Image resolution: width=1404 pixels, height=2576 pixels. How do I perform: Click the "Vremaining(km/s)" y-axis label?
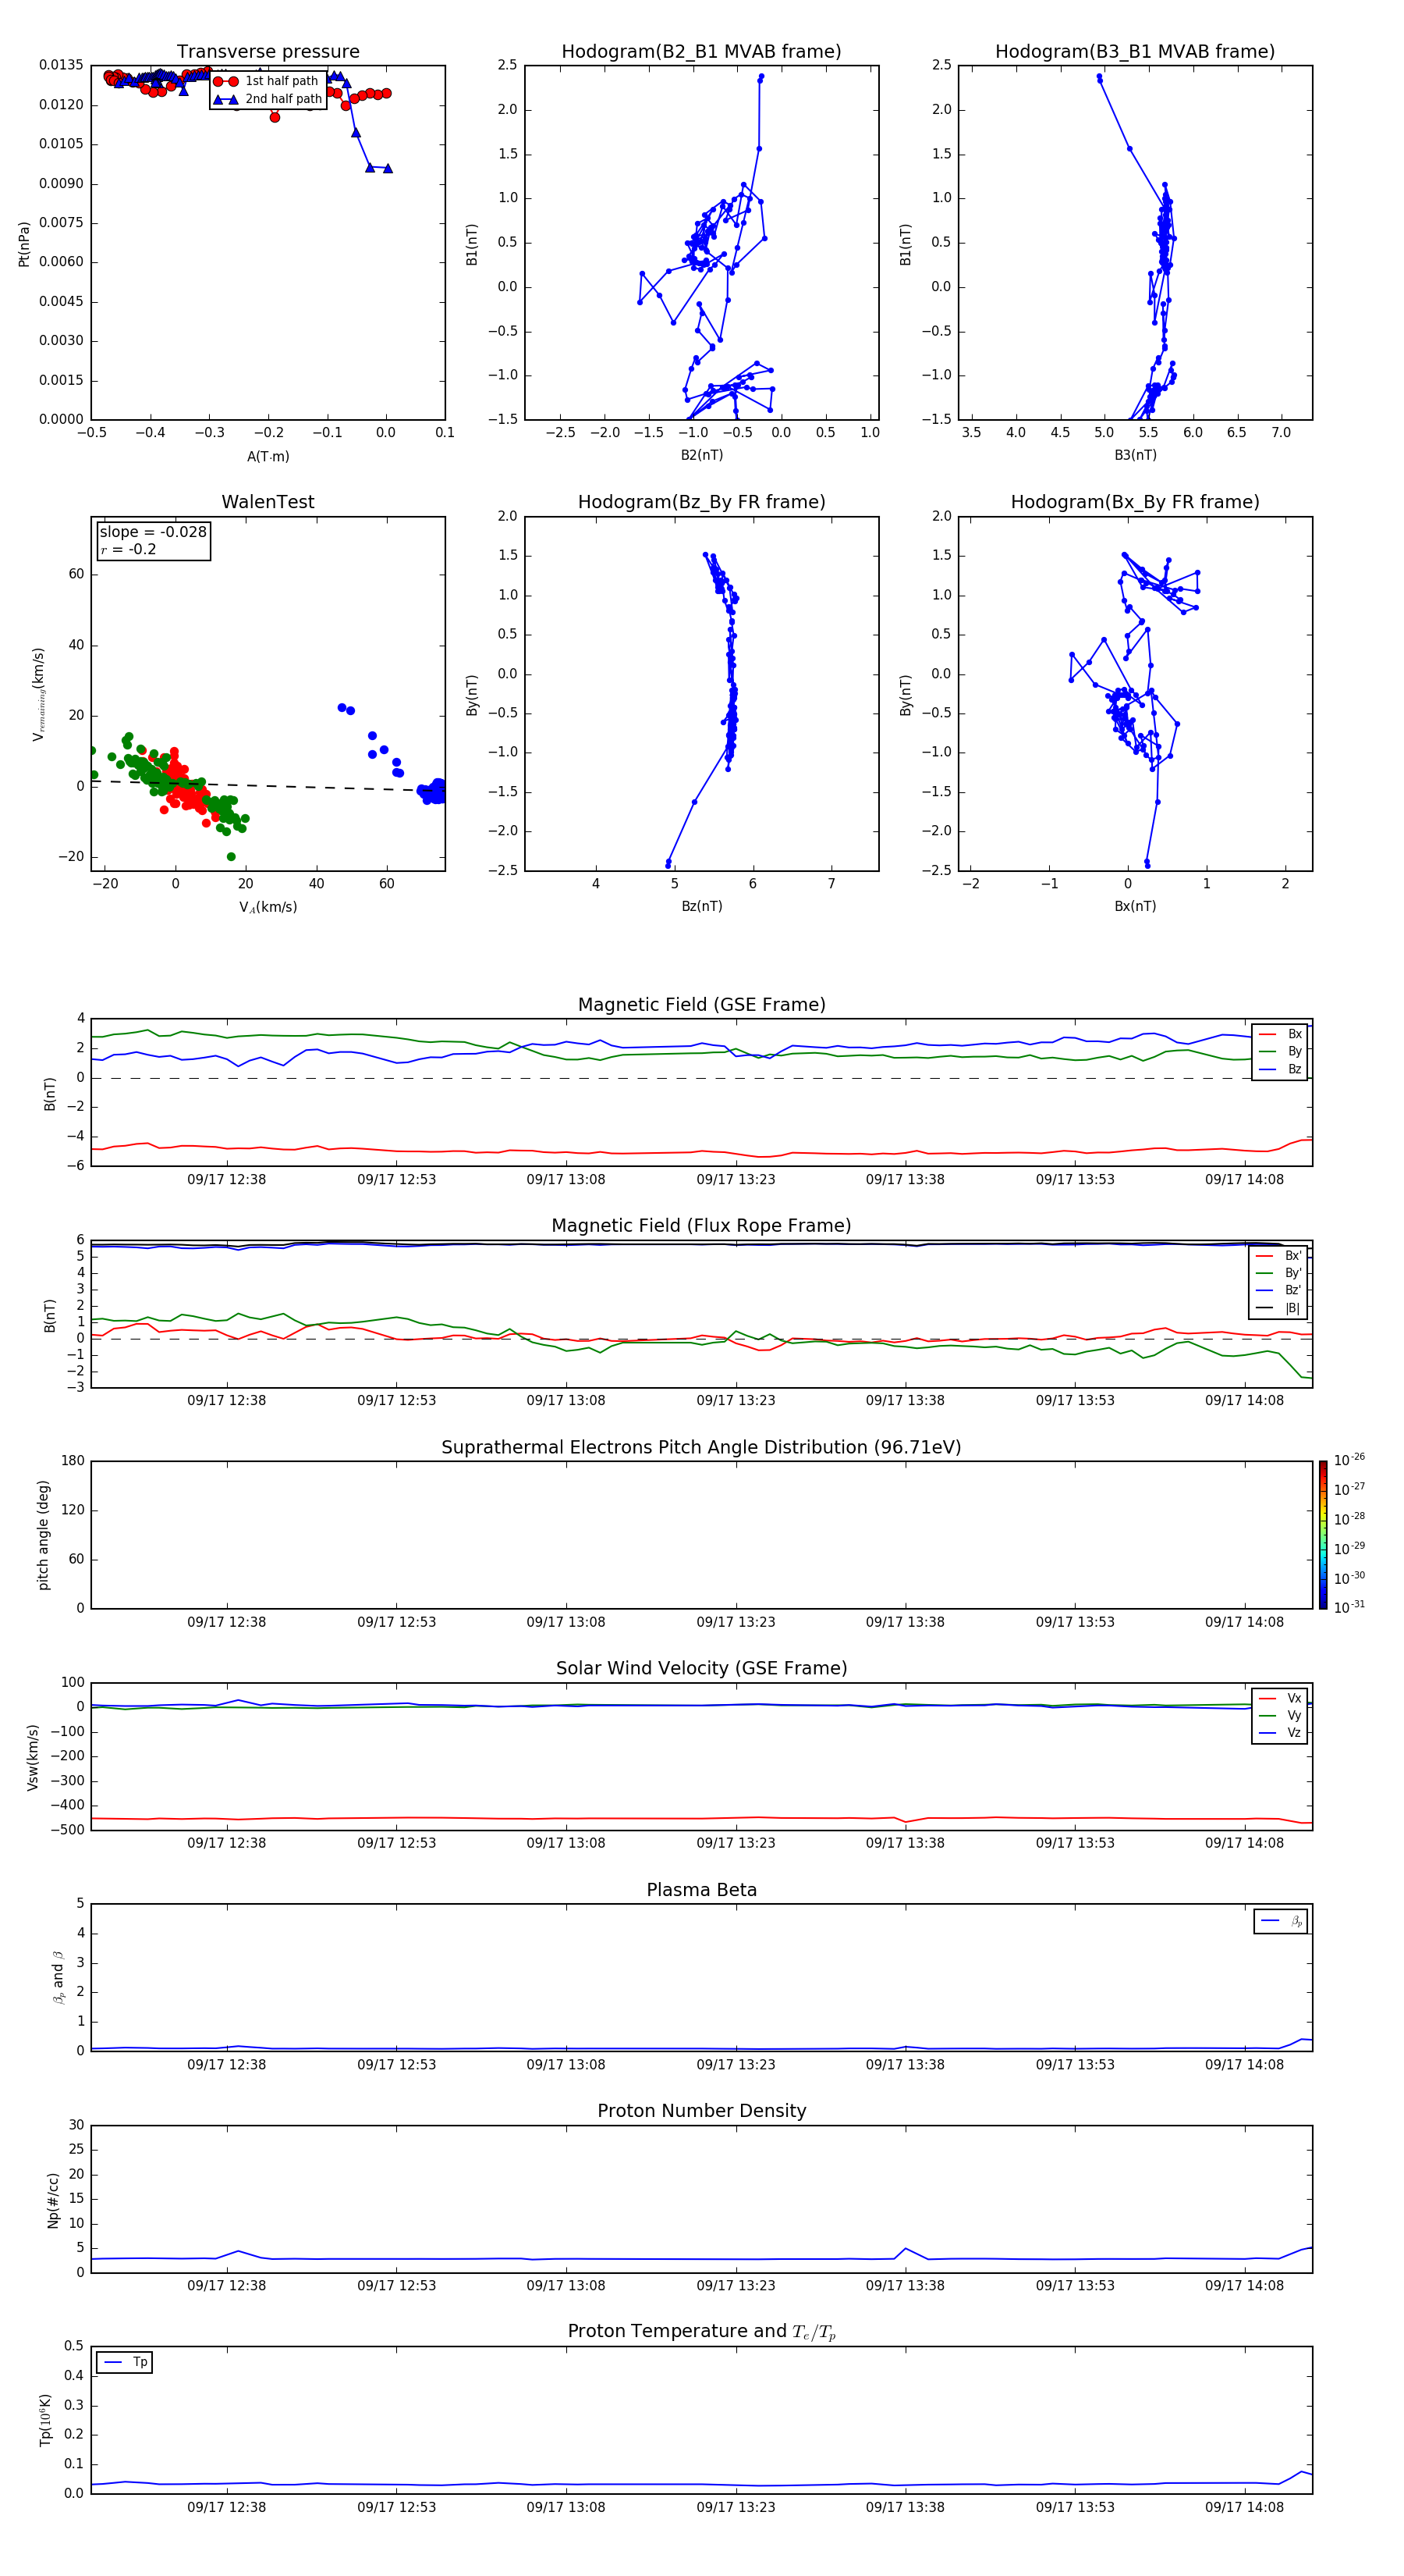tap(38, 694)
